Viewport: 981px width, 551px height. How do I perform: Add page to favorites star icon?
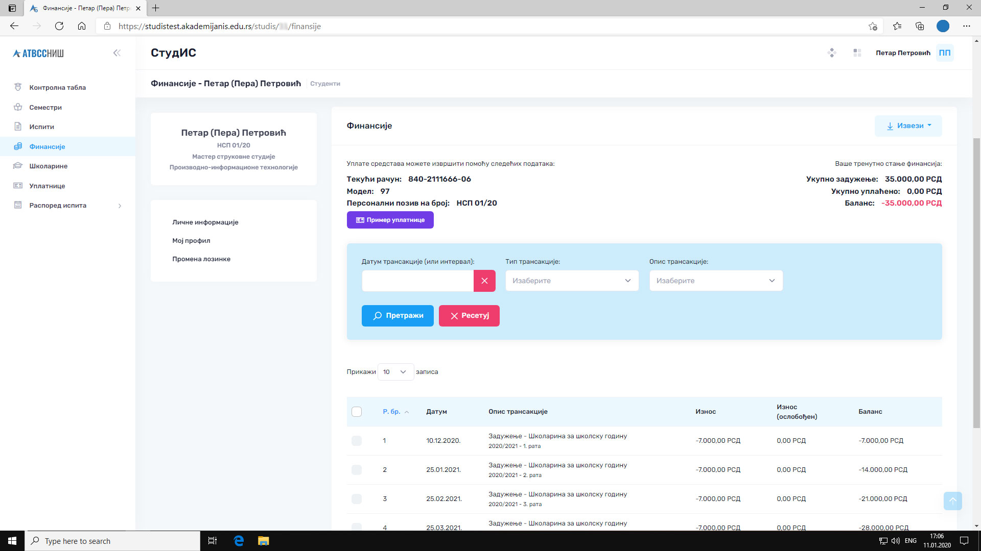[x=873, y=26]
